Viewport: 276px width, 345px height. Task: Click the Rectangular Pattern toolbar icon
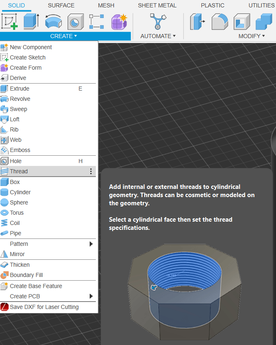click(x=97, y=22)
